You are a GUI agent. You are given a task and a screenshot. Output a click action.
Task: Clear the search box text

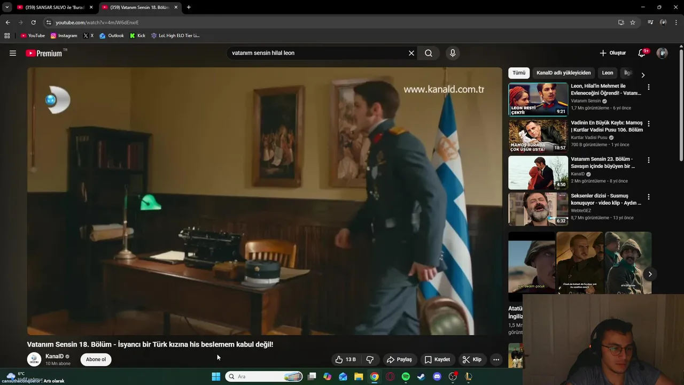[411, 53]
